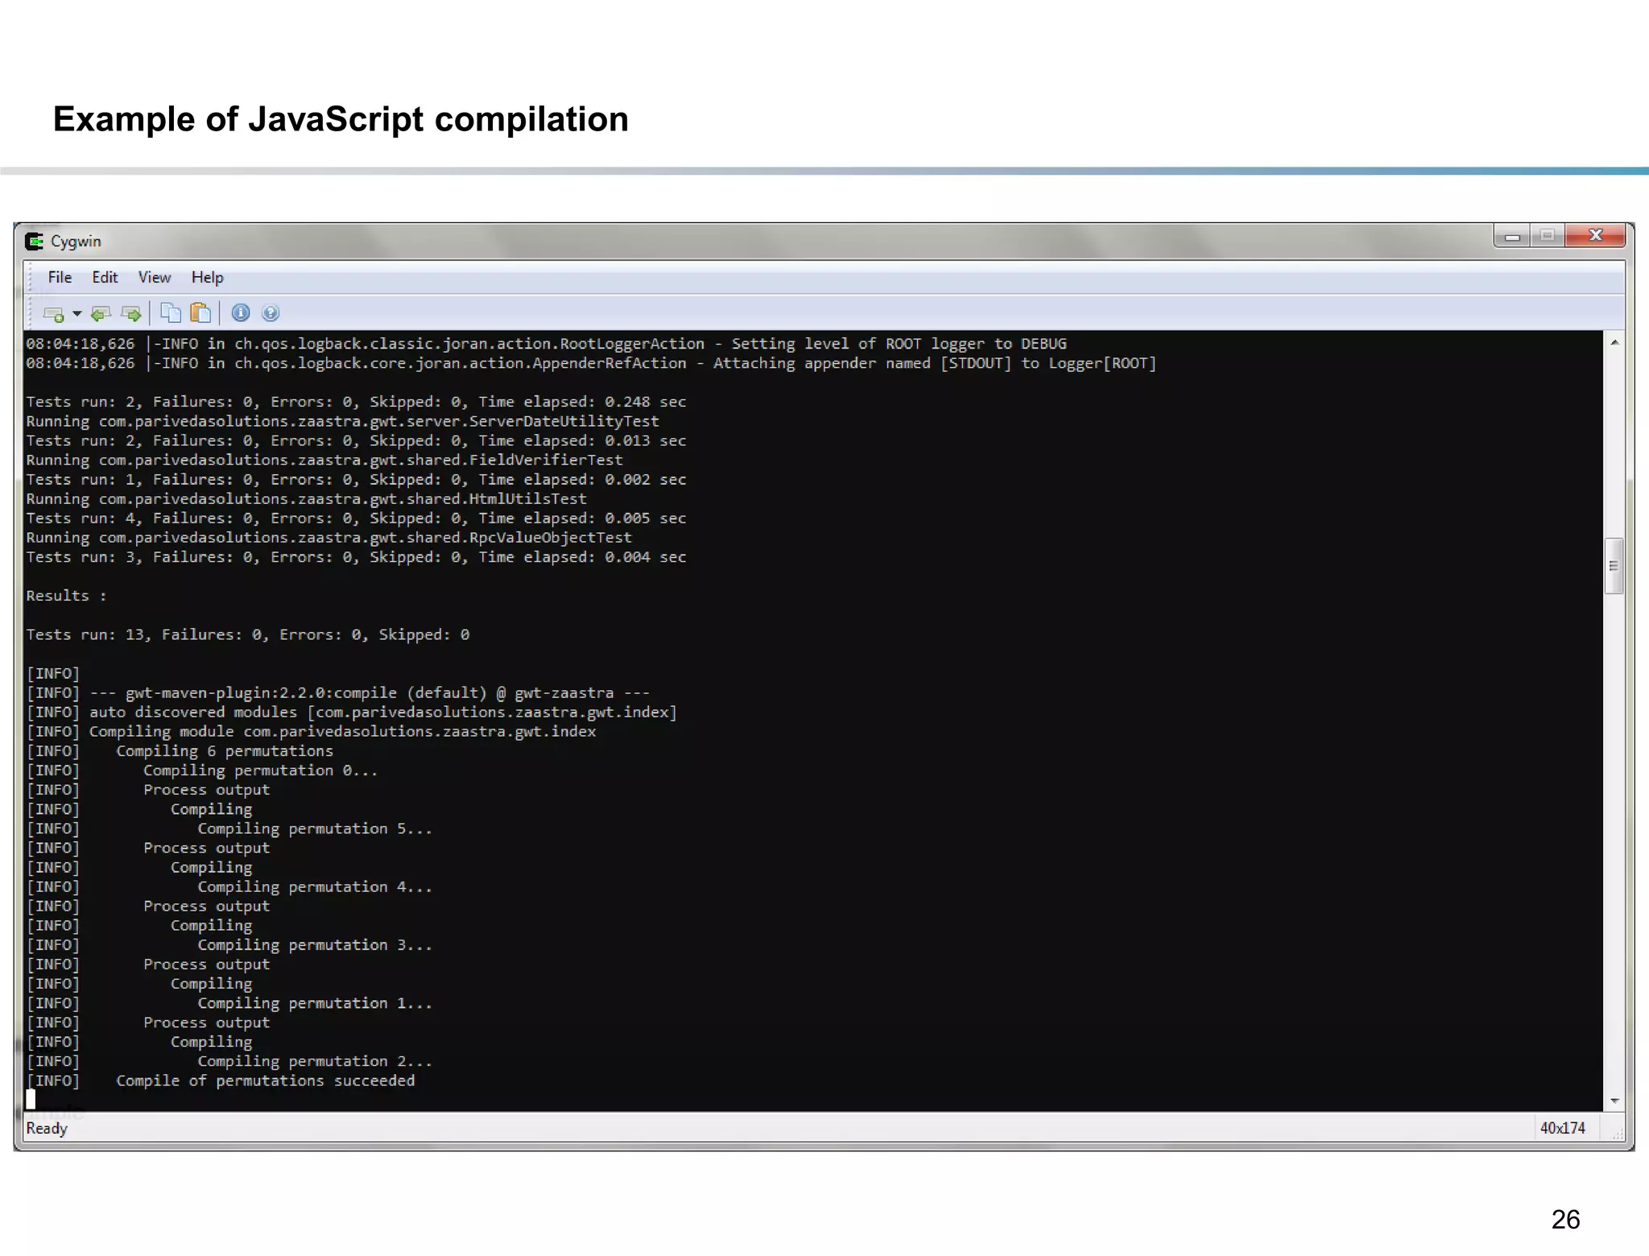1649x1256 pixels.
Task: Click the AppenderRefAction log line
Action: (x=592, y=363)
